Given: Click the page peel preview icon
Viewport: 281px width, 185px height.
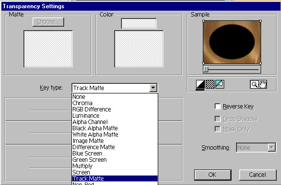Looking at the screenshot, I should tap(220, 84).
